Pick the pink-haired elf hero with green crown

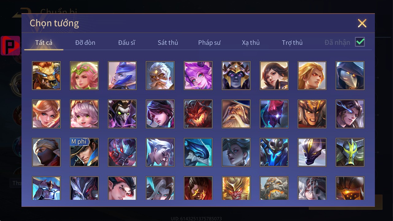(84, 76)
